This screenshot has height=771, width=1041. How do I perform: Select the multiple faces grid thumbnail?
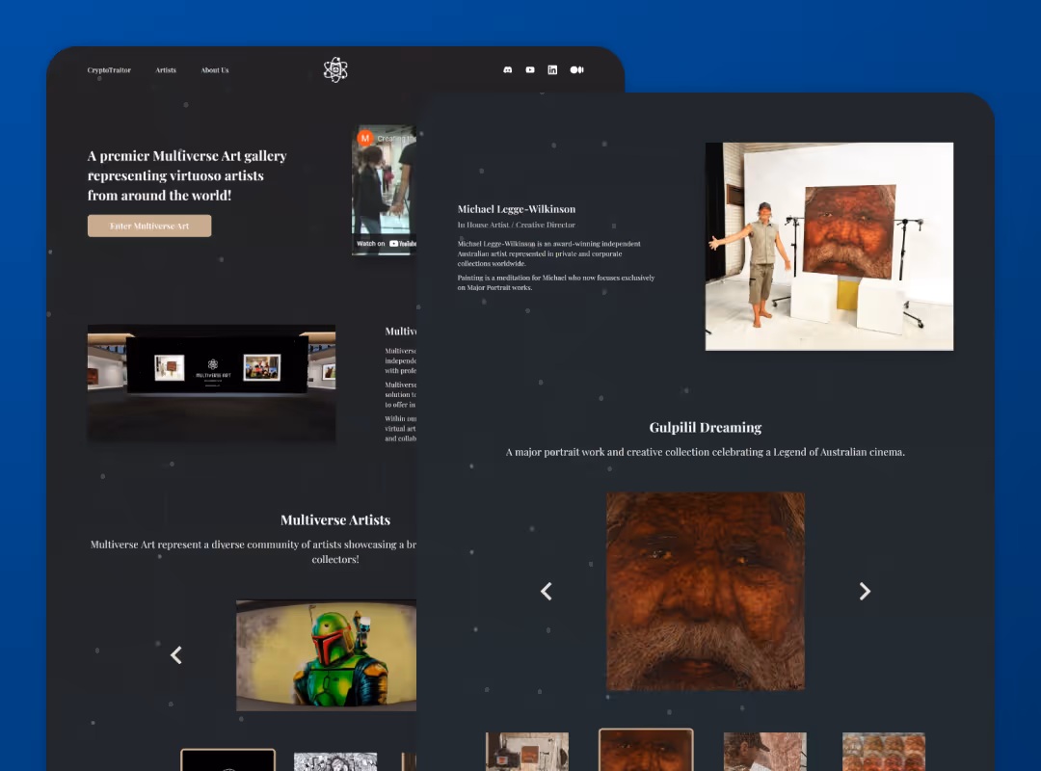pos(884,751)
